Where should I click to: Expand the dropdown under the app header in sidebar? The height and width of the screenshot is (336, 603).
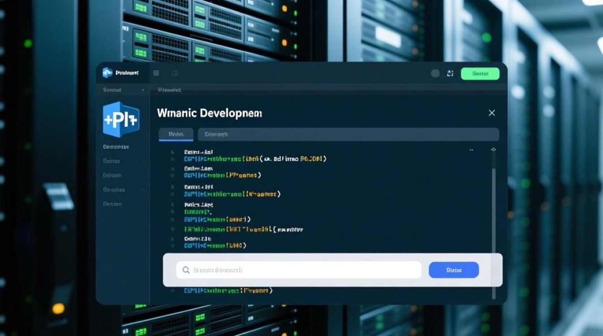tap(143, 90)
